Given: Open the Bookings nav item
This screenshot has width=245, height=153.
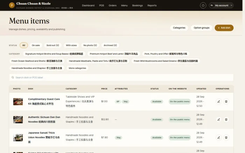Looking at the screenshot, I should click(138, 6).
